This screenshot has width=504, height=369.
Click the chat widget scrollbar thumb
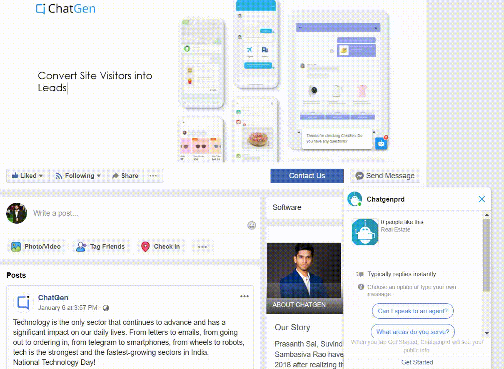pos(487,255)
